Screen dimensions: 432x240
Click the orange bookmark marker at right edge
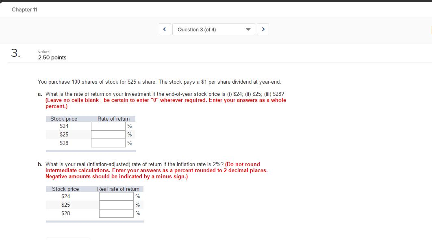[x=430, y=29]
